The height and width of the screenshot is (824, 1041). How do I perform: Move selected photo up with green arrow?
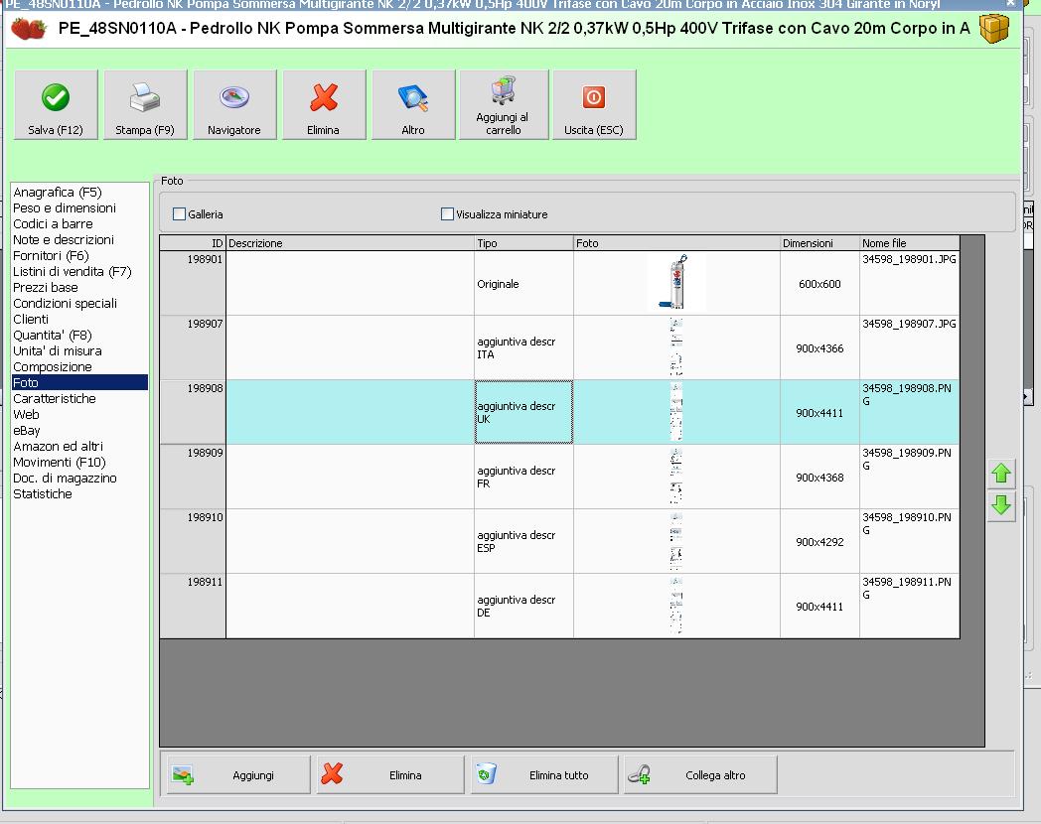coord(1001,473)
